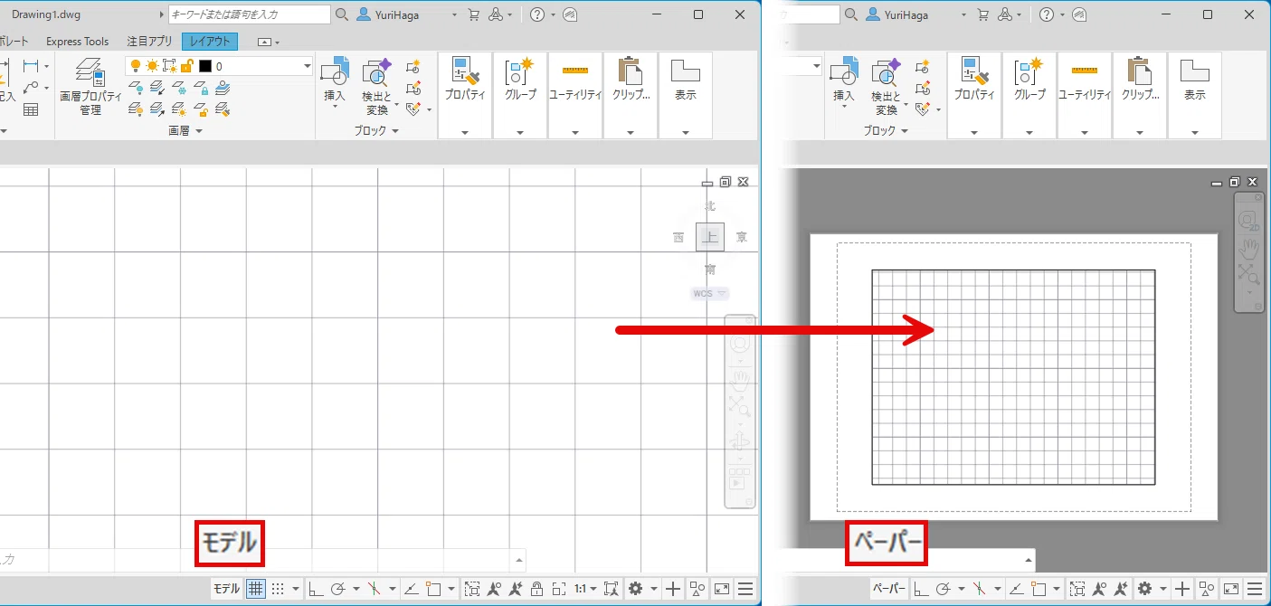Expand the layer 0 dropdown list
The image size is (1271, 606).
308,66
